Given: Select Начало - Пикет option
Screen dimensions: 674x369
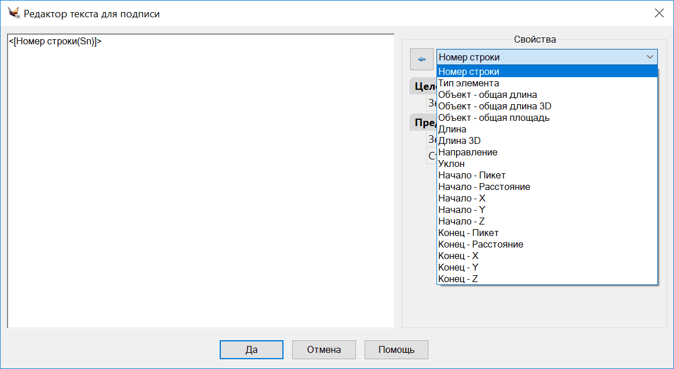Looking at the screenshot, I should 472,176.
